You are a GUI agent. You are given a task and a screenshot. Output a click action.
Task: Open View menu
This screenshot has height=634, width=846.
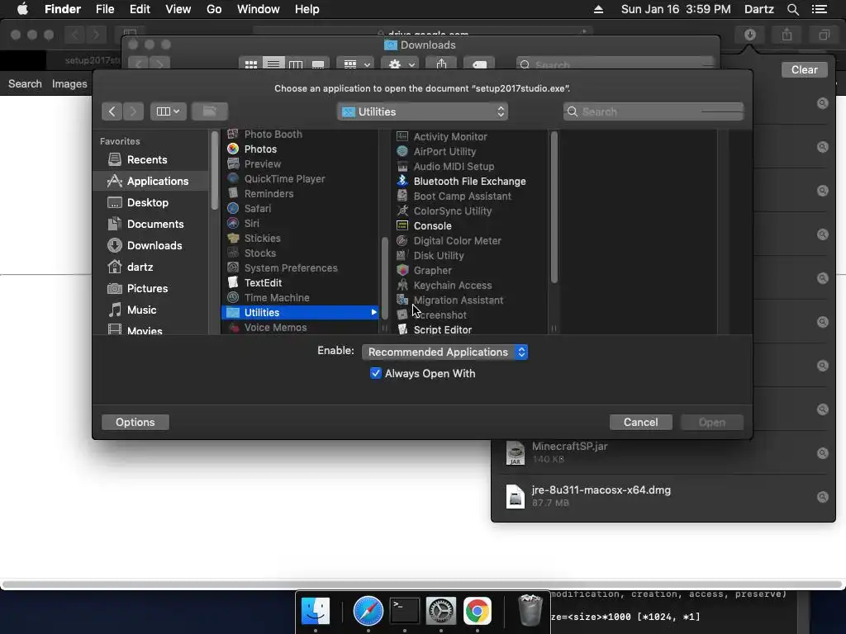[178, 9]
